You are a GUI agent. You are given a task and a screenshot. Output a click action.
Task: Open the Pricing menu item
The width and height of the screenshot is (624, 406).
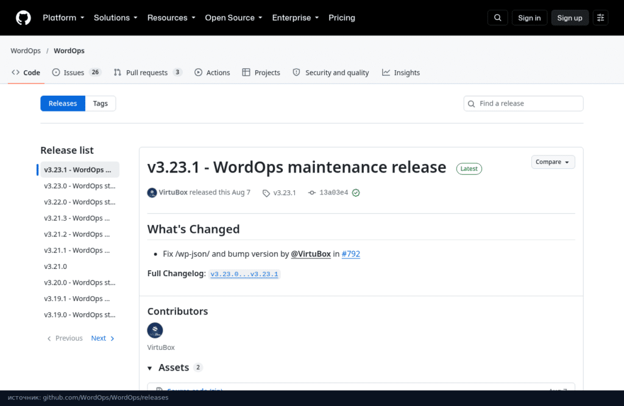click(x=342, y=18)
